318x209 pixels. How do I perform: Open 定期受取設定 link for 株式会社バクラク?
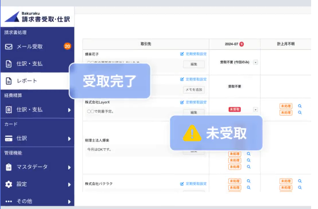[x=196, y=184]
